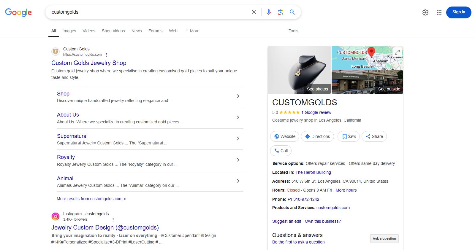Screen dimensions: 475x250
Task: Show More hours for the business
Action: 346,190
